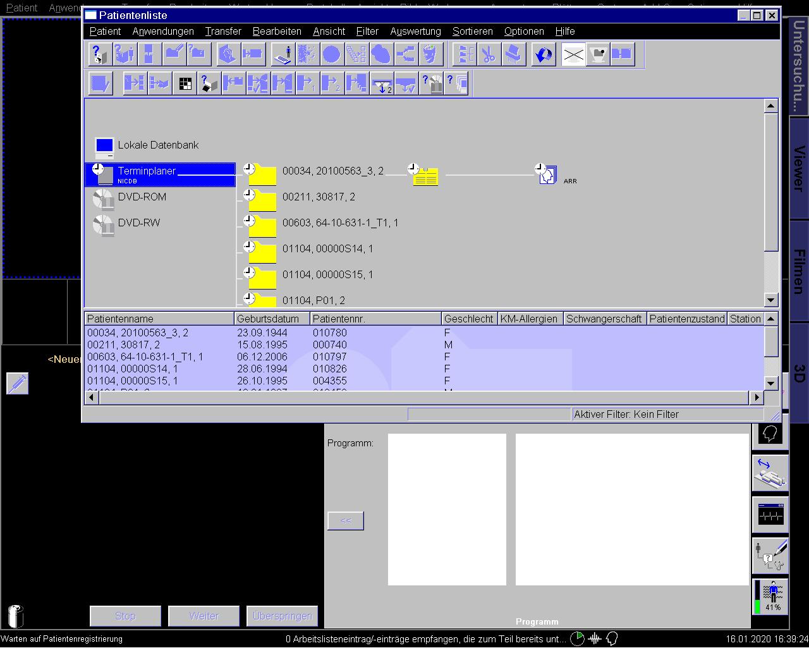Toggle the crossed-lines view button in toolbar
Image resolution: width=809 pixels, height=660 pixels.
coord(573,55)
